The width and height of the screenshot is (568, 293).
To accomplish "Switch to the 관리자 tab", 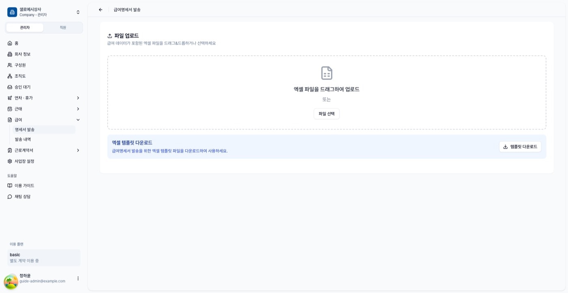I will tap(25, 28).
